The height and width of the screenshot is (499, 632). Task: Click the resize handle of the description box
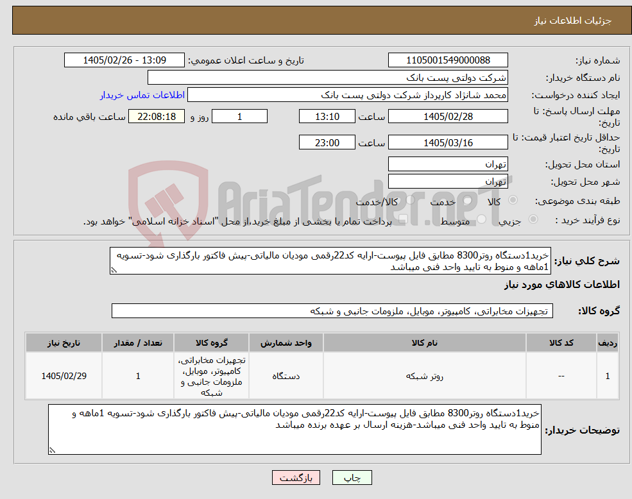point(114,271)
